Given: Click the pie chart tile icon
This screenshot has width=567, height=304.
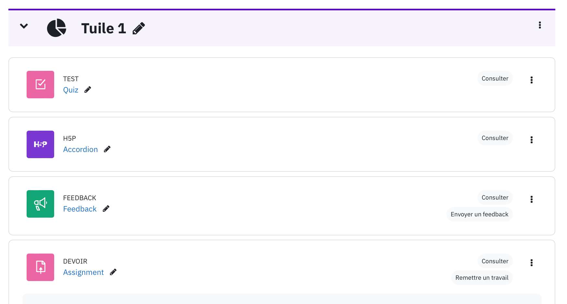Looking at the screenshot, I should [x=57, y=28].
